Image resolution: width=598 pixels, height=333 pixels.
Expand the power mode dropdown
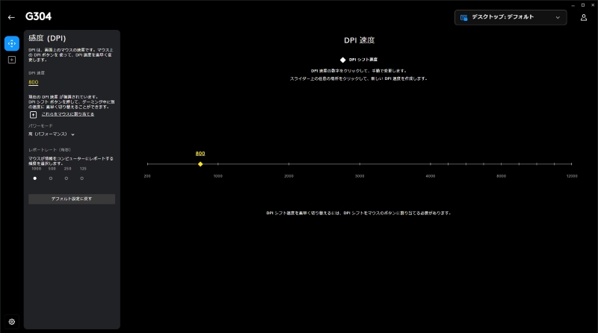pos(52,134)
